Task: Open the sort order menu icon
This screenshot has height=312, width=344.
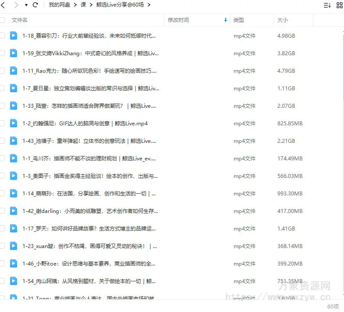Action: 327,5
